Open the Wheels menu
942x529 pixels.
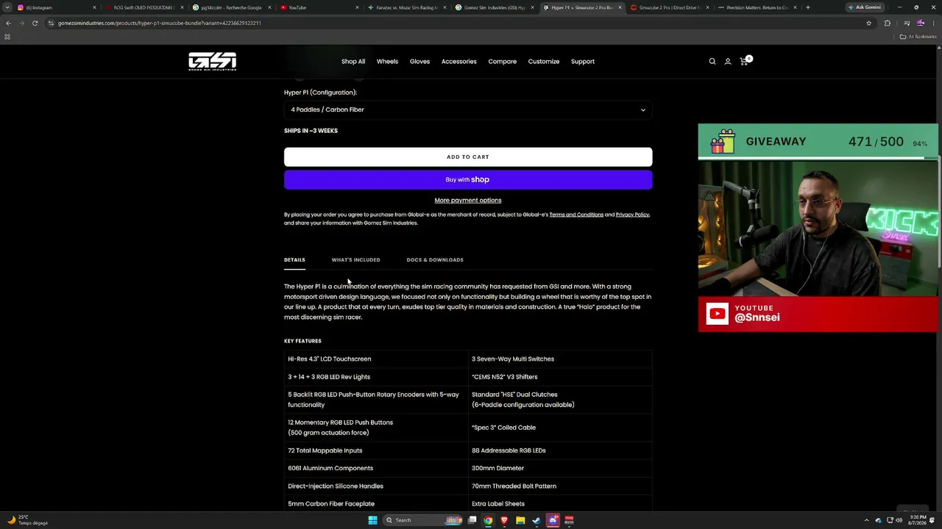(x=387, y=62)
